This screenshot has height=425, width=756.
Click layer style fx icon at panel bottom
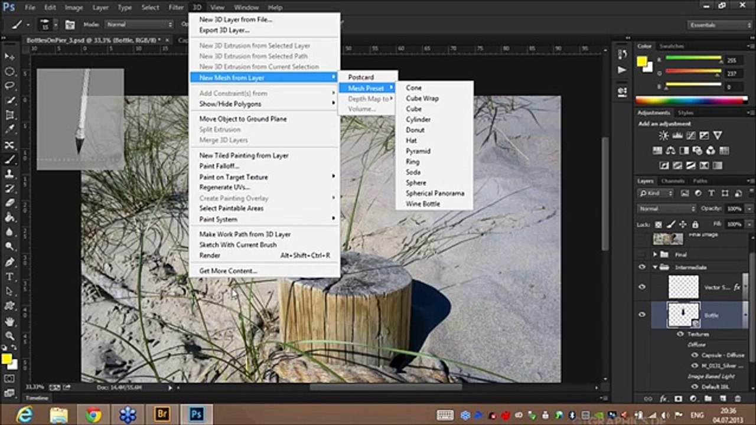(x=663, y=399)
